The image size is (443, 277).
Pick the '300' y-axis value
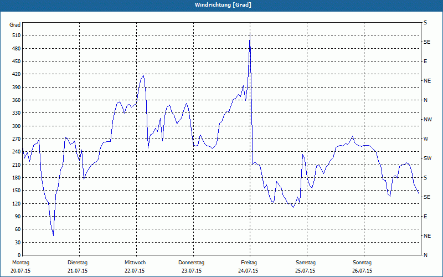click(17, 126)
